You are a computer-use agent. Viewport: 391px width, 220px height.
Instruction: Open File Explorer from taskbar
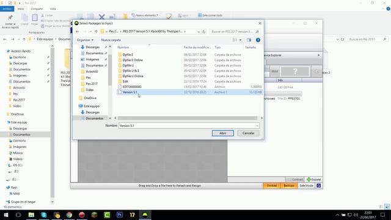click(31, 215)
